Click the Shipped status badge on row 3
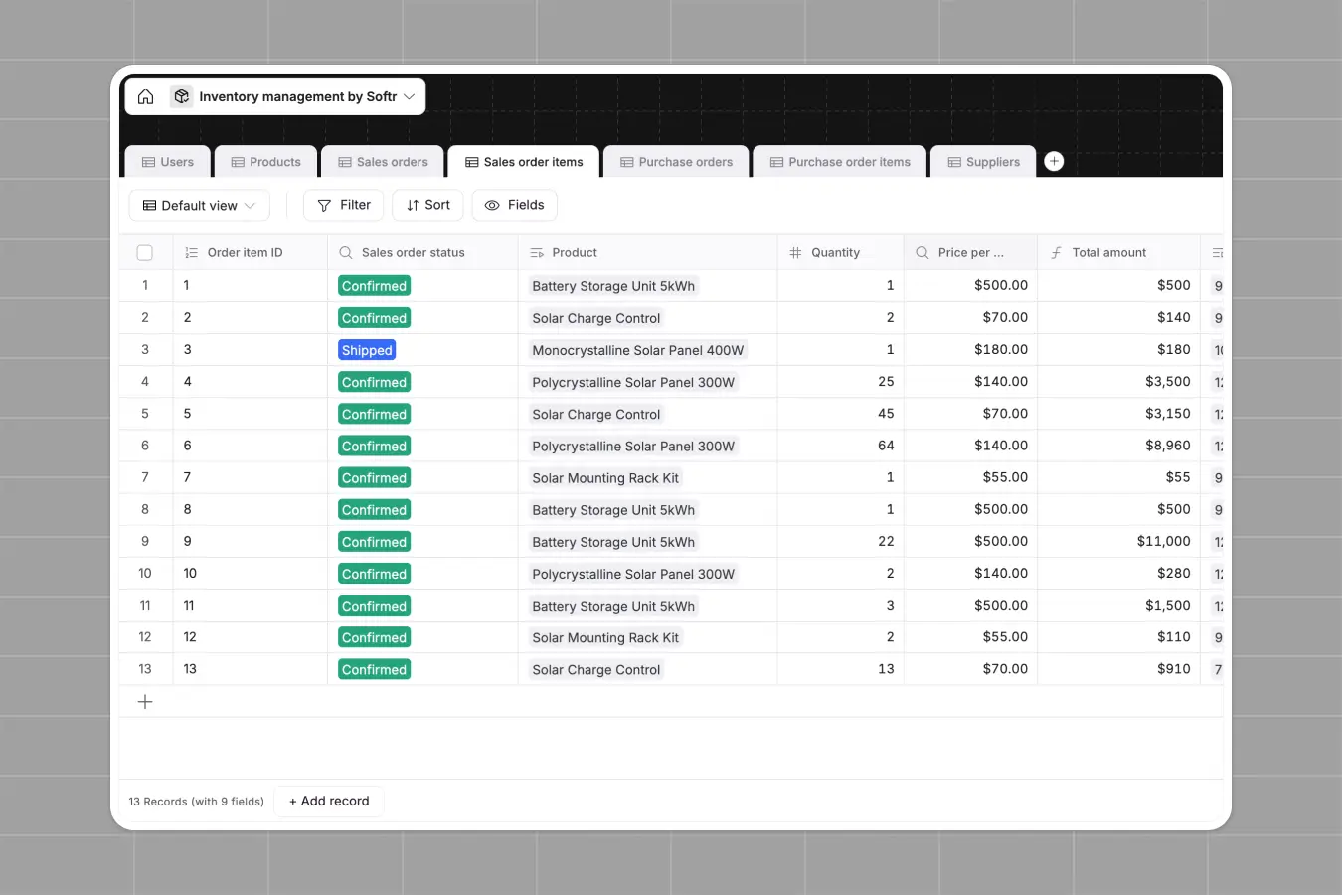Image resolution: width=1342 pixels, height=895 pixels. tap(367, 349)
